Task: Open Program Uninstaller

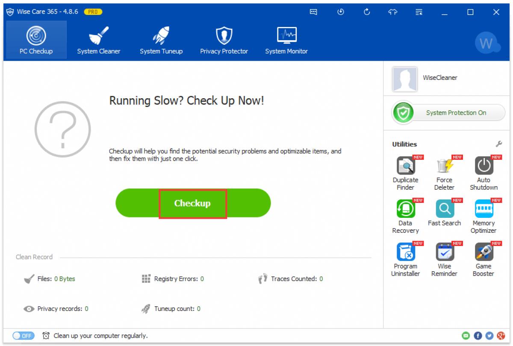Action: click(x=405, y=254)
